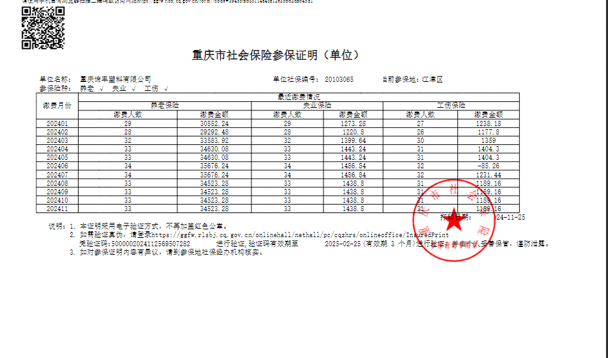Click pension amount 29292.48 in row 202402
The width and height of the screenshot is (608, 358).
[214, 133]
